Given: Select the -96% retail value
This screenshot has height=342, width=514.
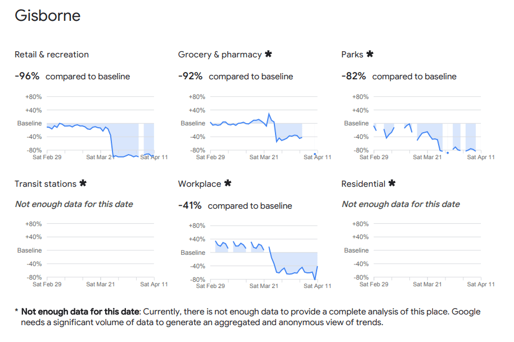Looking at the screenshot, I should [27, 76].
